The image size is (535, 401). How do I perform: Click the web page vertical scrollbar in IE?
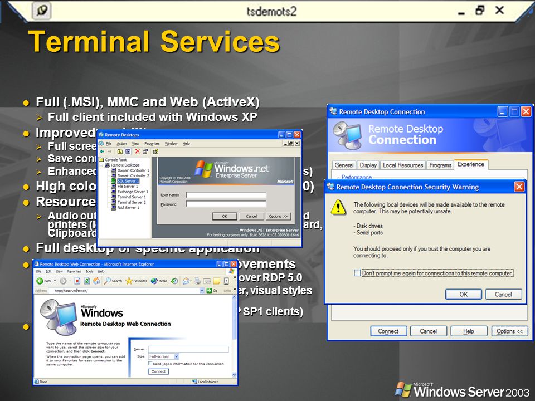pyautogui.click(x=235, y=336)
